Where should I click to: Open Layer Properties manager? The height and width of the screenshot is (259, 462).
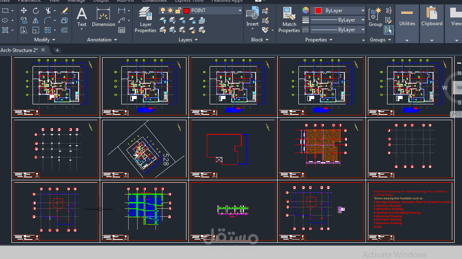pyautogui.click(x=146, y=20)
